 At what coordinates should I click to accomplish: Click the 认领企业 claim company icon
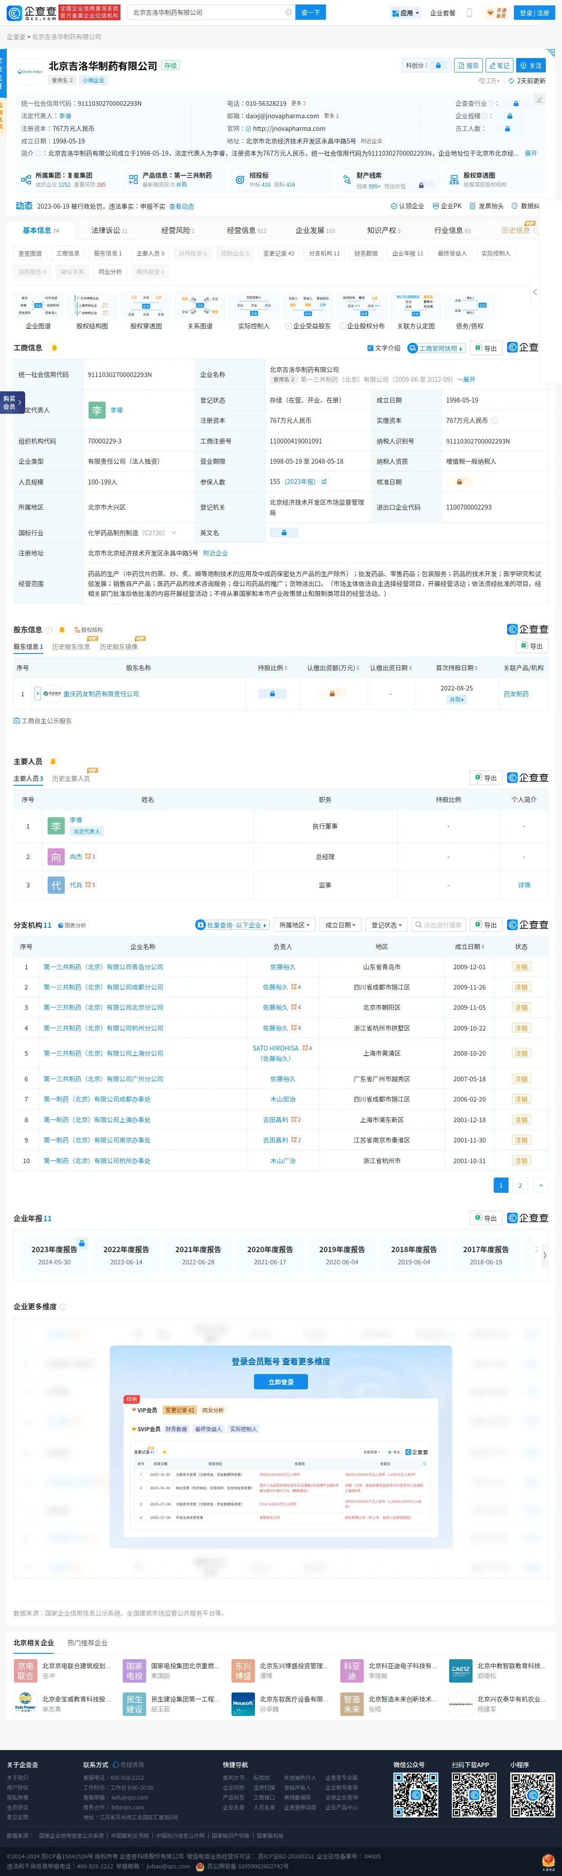tap(394, 206)
